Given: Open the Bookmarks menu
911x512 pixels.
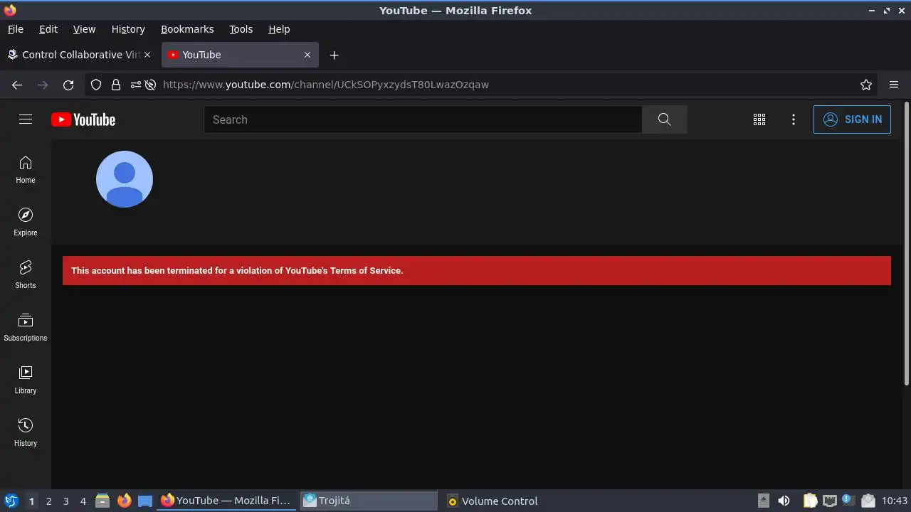Looking at the screenshot, I should point(187,29).
